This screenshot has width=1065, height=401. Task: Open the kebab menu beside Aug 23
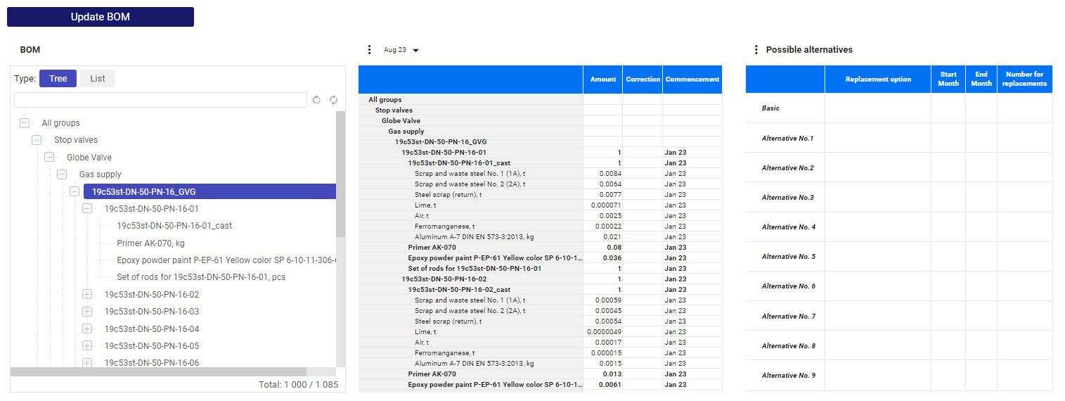click(x=370, y=50)
